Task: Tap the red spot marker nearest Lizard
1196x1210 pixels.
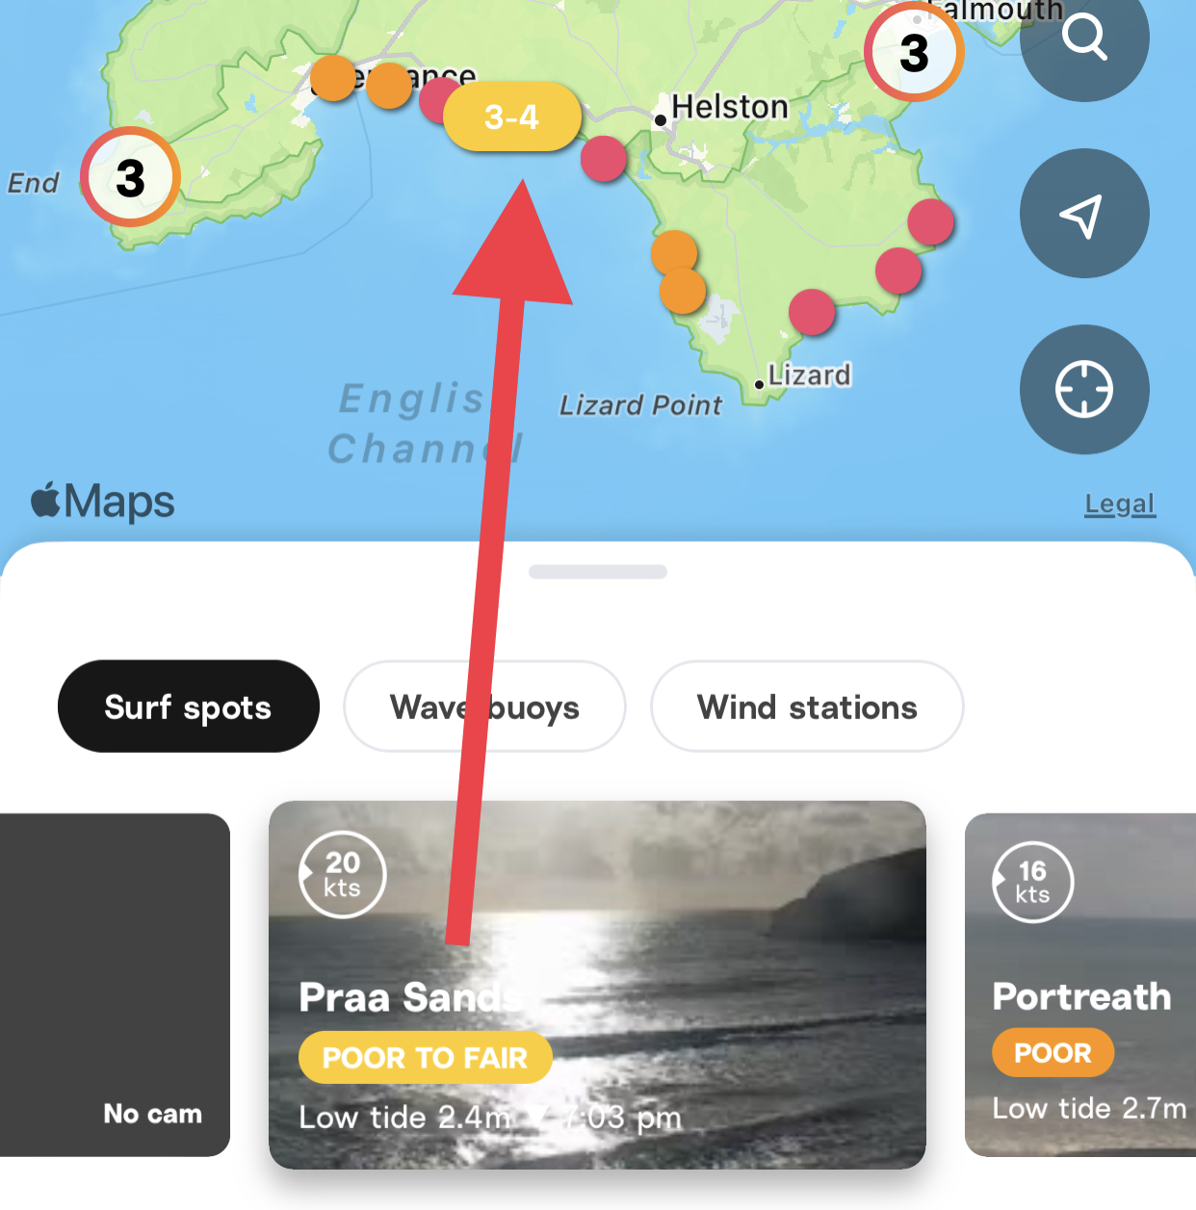Action: [812, 312]
